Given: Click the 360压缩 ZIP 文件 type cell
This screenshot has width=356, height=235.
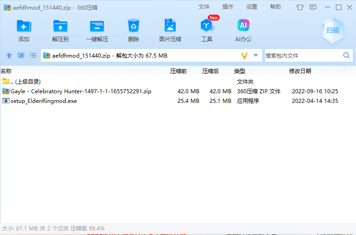Looking at the screenshot, I should 259,91.
